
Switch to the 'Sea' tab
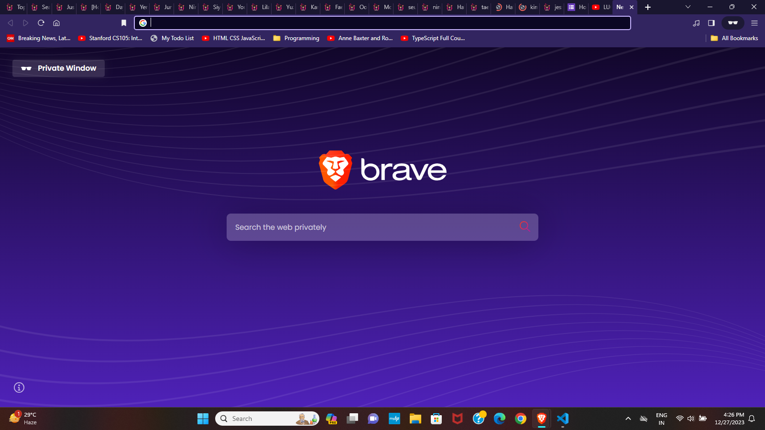(x=40, y=7)
